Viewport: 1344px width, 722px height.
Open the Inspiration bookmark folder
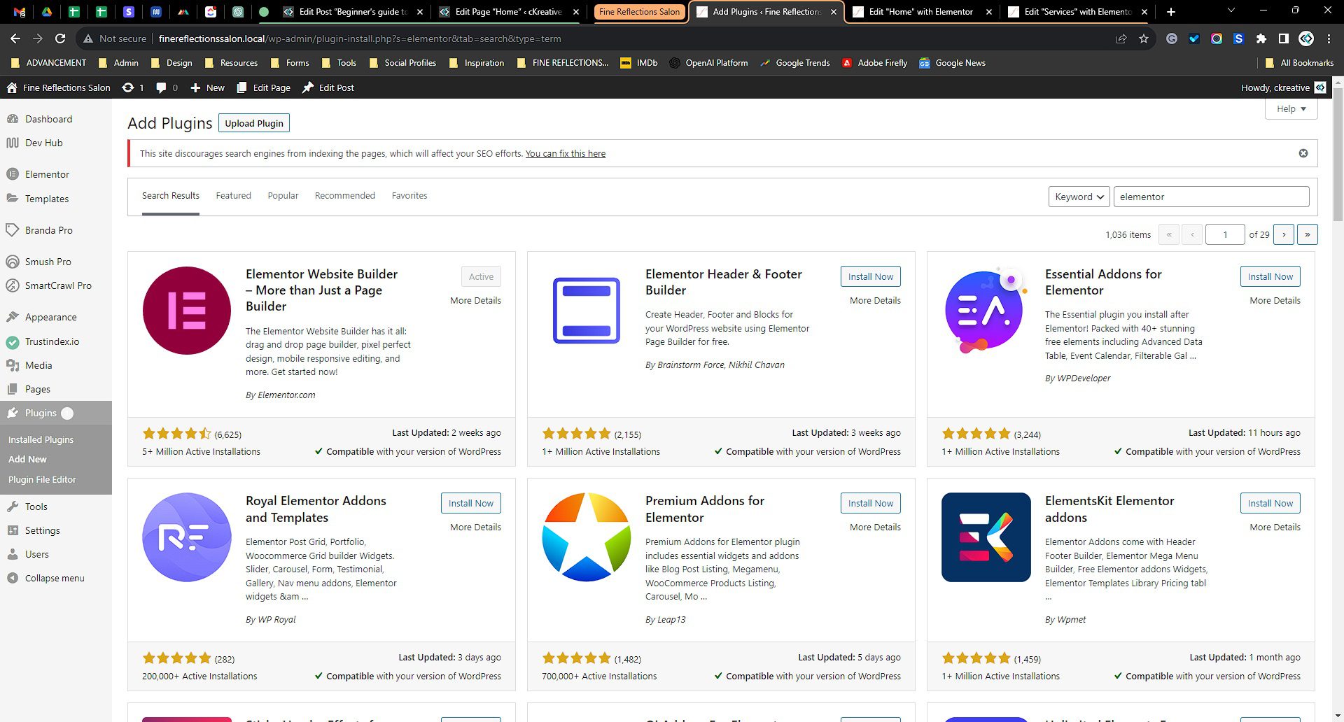pos(476,63)
